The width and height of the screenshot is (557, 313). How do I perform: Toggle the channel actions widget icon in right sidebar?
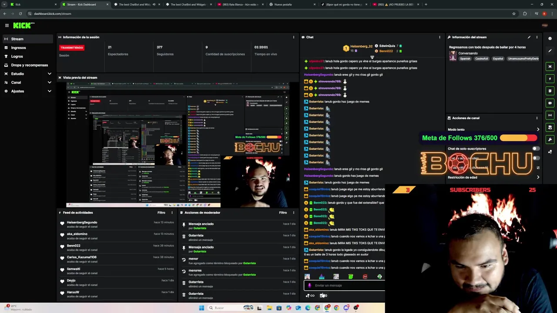click(550, 127)
